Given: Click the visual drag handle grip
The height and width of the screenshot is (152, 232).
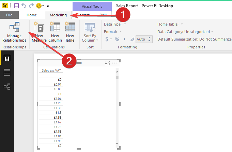Looking at the screenshot, I should (x=79, y=63).
